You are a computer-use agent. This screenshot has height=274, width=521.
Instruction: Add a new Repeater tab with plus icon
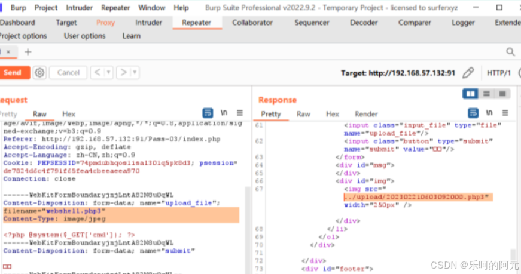click(x=28, y=52)
